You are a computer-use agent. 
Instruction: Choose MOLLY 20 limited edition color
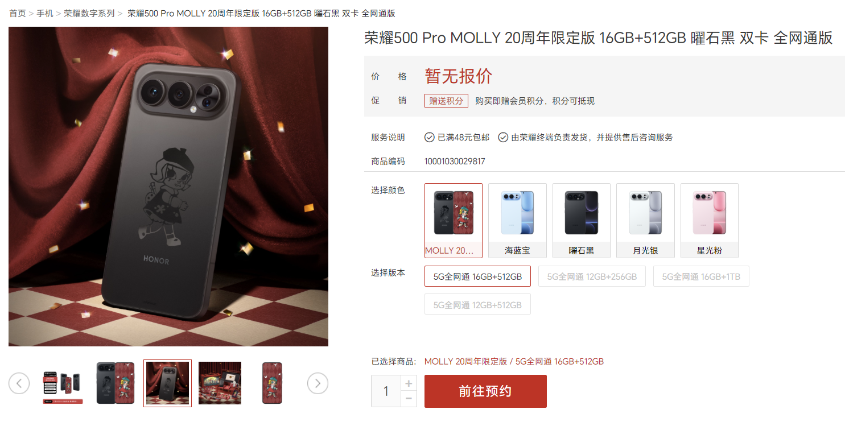(x=454, y=221)
